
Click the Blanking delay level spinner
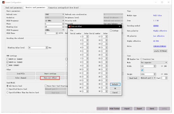[x=47, y=48]
